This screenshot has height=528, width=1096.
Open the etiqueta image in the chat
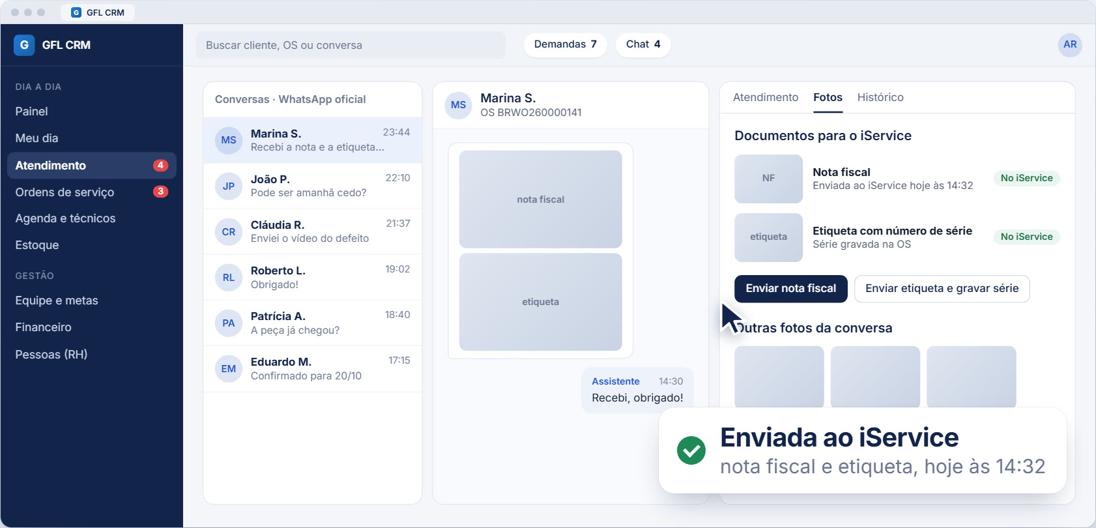click(x=541, y=302)
